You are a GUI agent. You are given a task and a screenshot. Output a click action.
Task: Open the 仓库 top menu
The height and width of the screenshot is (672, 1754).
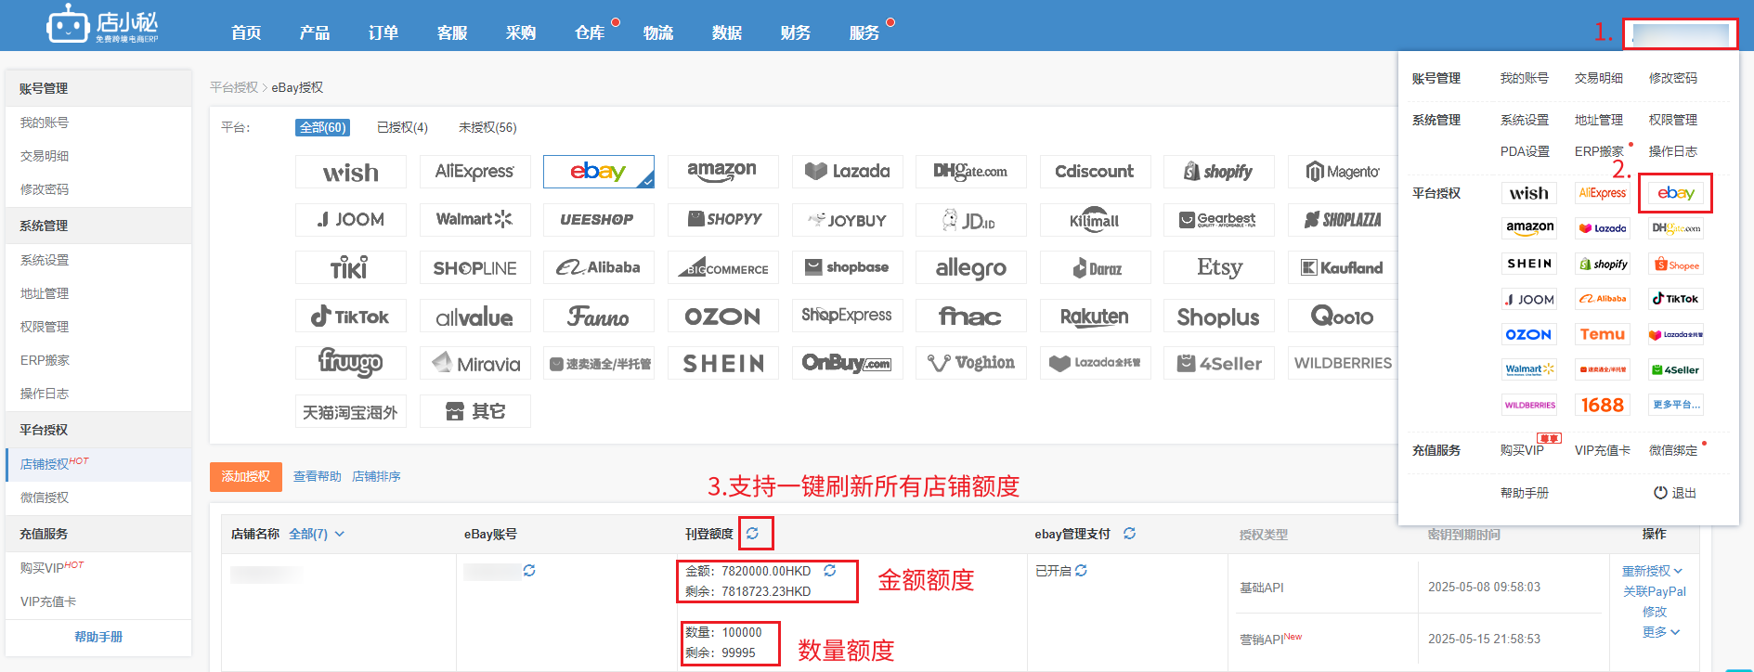590,32
